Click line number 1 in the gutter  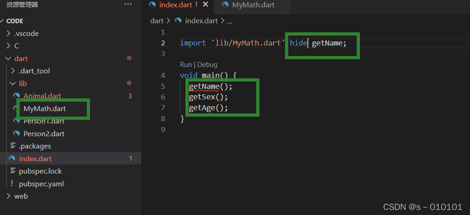coord(163,32)
